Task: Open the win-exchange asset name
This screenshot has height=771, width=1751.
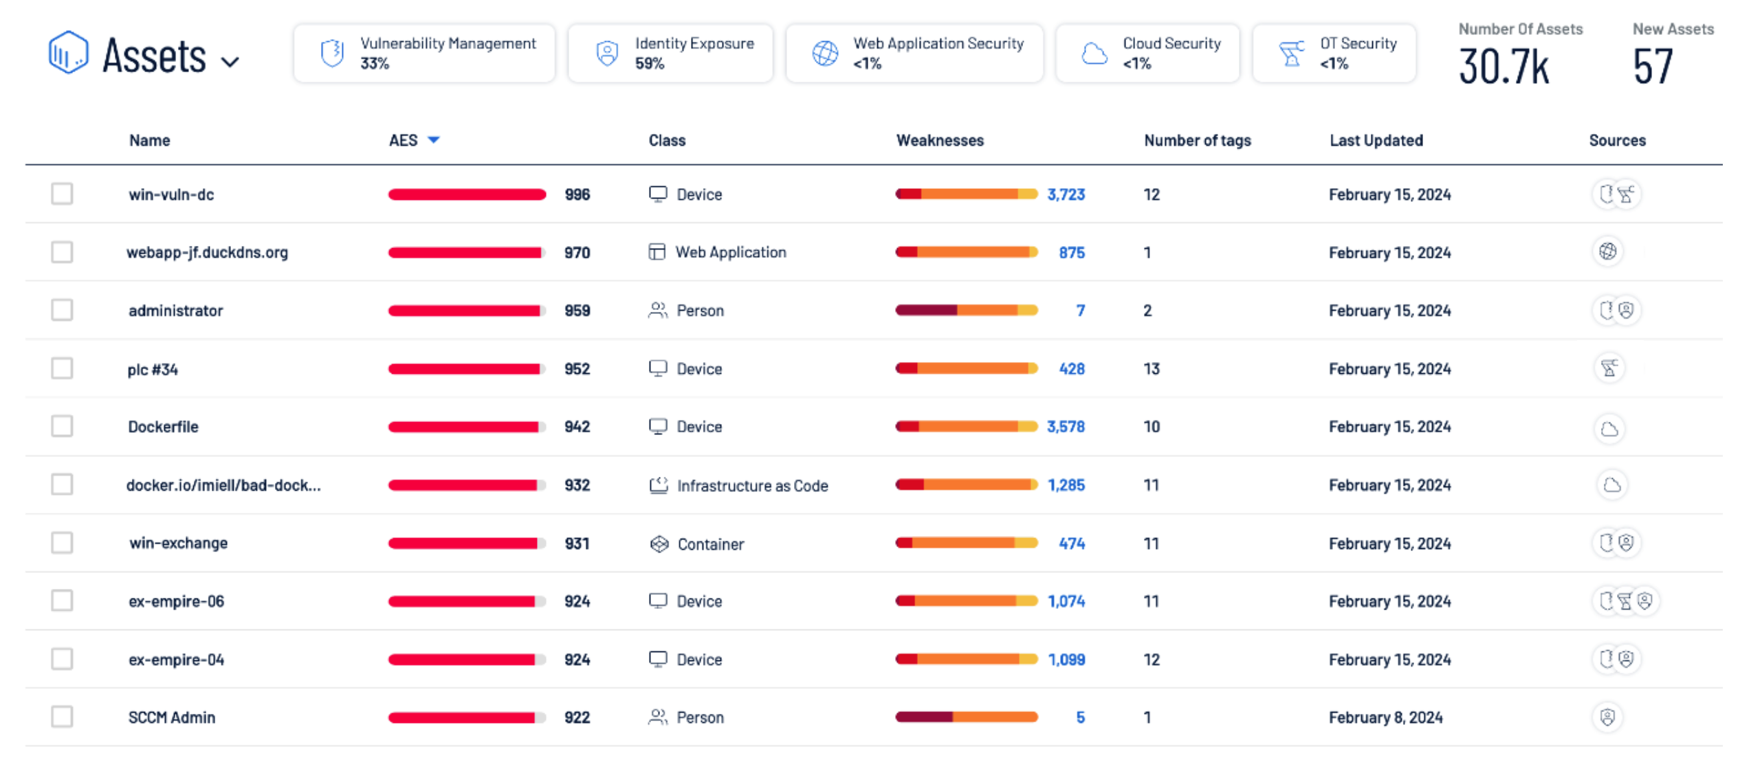Action: [x=178, y=543]
